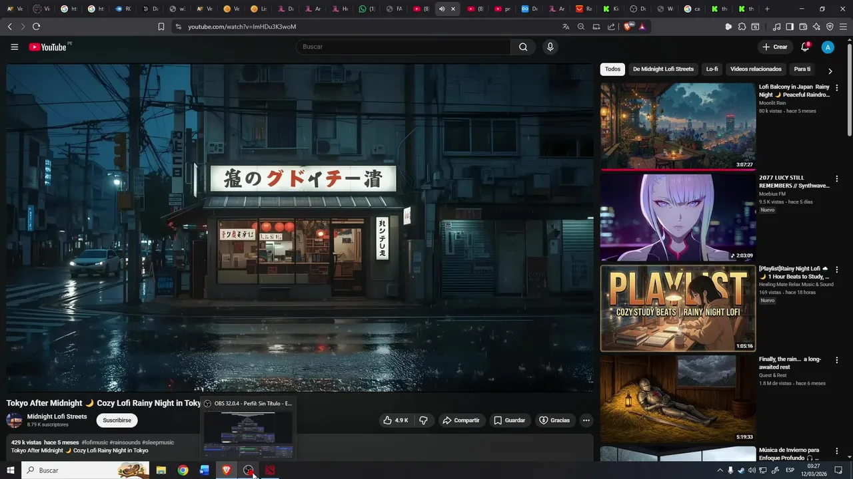Click the search magnifier button
This screenshot has height=479, width=853.
tap(523, 47)
